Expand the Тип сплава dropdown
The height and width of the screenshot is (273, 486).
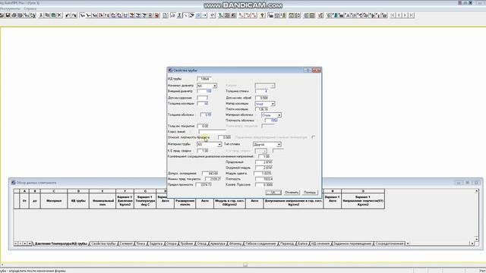point(279,145)
